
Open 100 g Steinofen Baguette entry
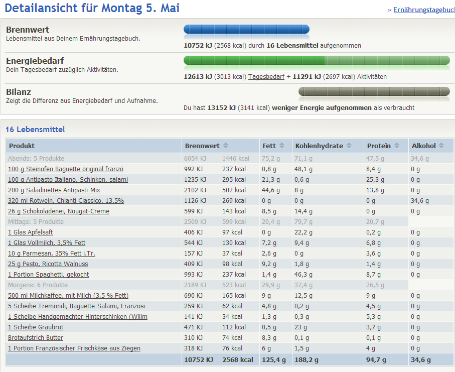point(66,169)
